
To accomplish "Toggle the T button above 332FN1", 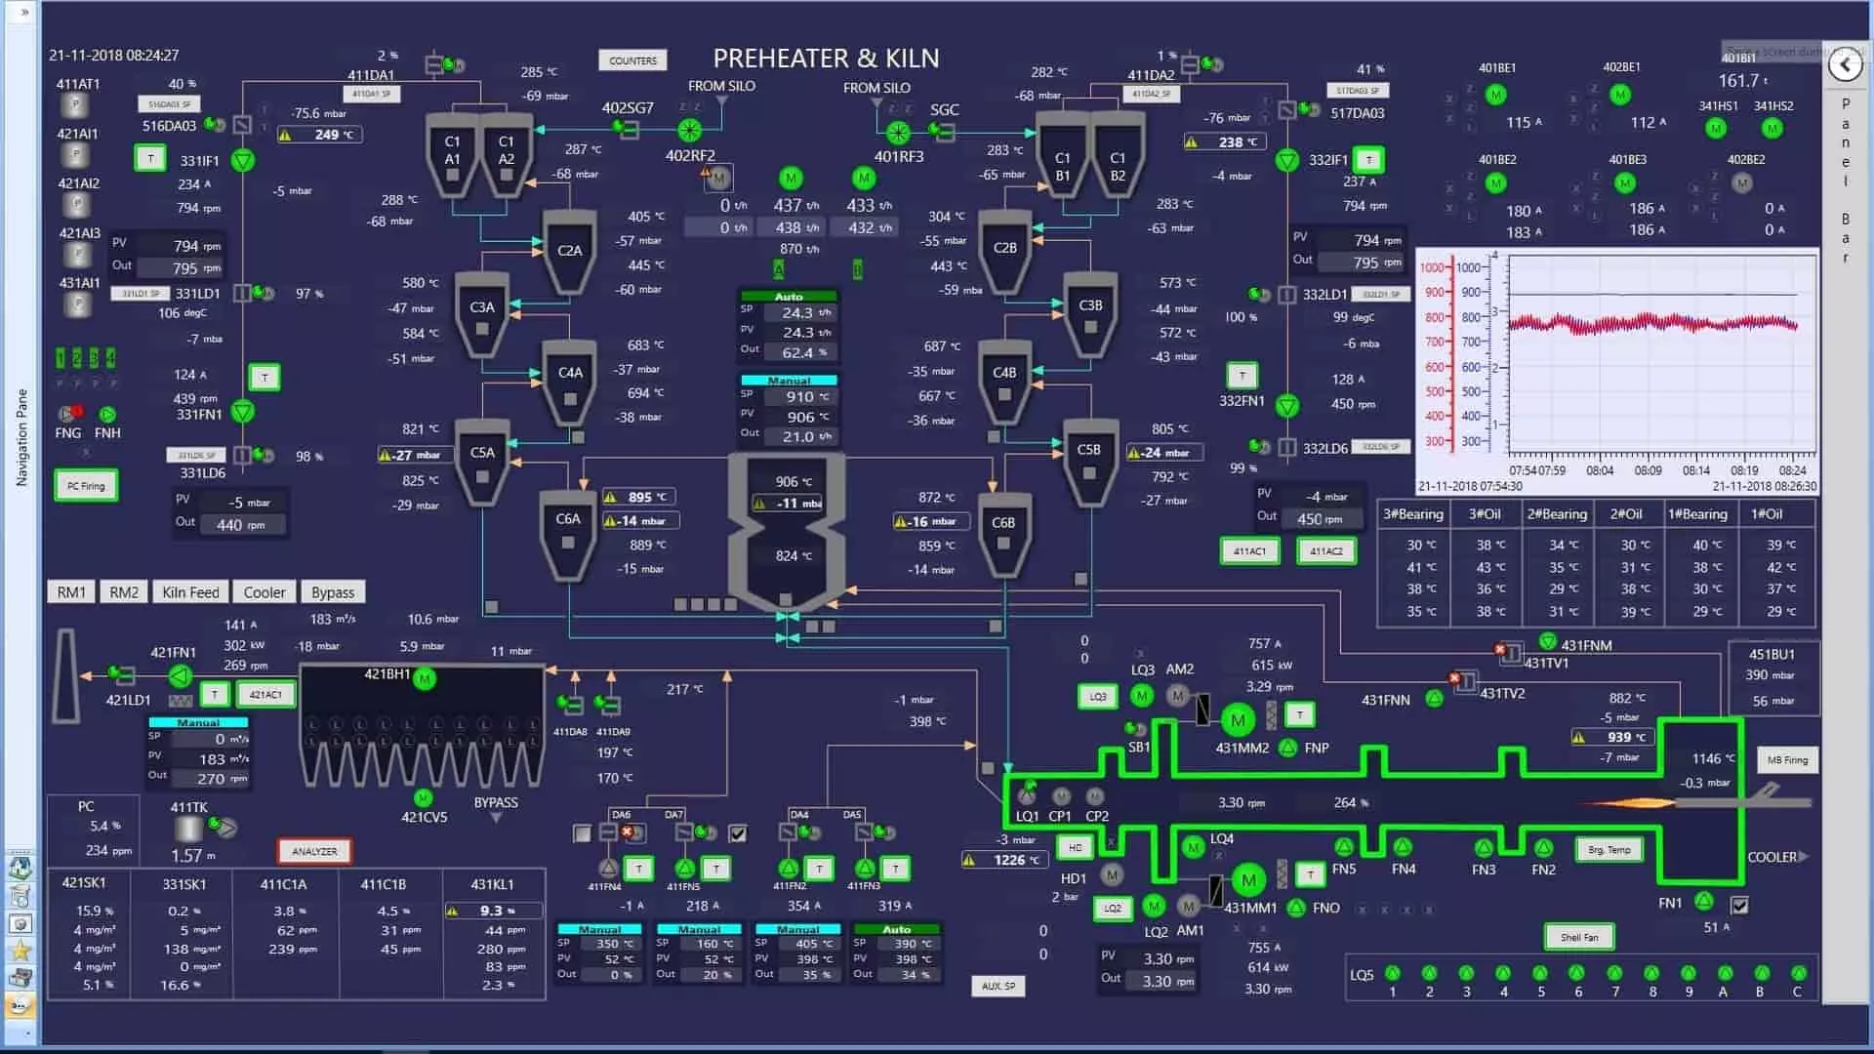I will 1243,376.
